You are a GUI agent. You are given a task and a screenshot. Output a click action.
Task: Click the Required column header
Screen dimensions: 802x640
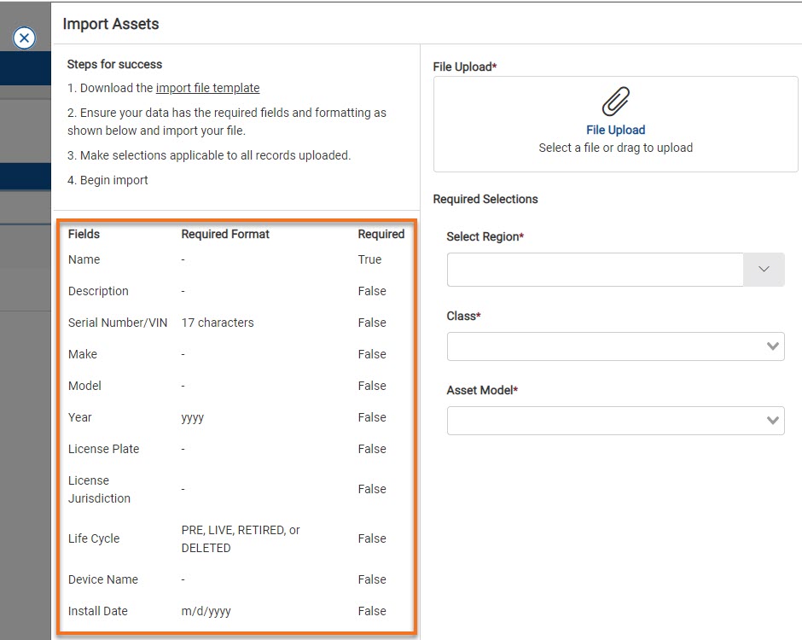tap(381, 234)
